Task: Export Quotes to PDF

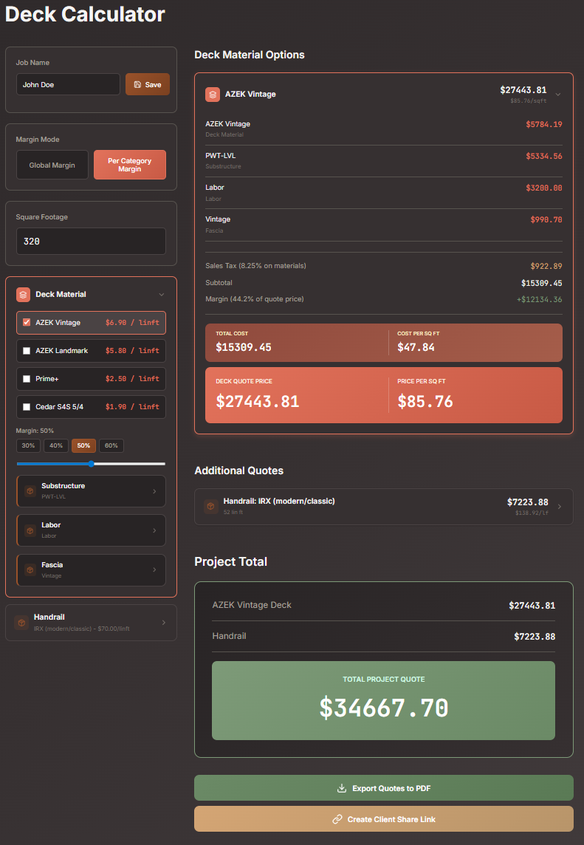Action: (384, 788)
